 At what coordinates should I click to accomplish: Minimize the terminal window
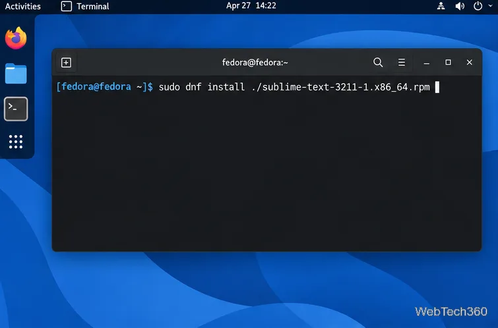pyautogui.click(x=427, y=63)
